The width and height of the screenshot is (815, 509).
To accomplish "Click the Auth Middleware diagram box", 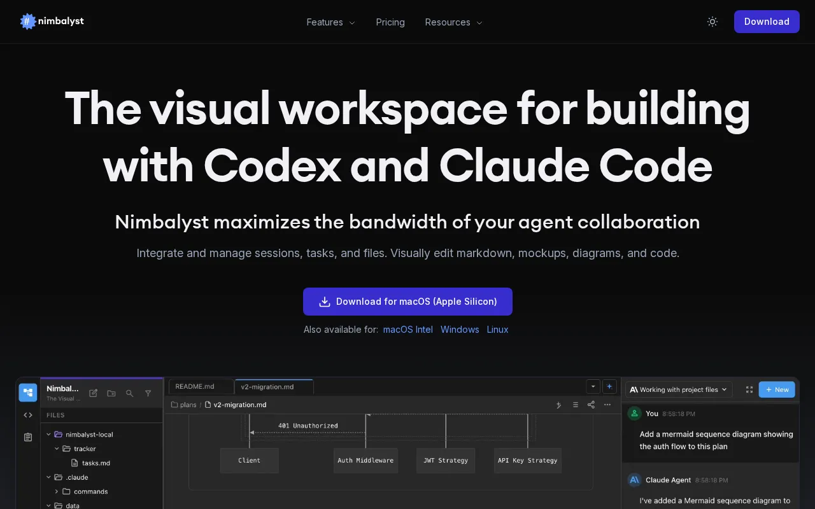I will 365,461.
